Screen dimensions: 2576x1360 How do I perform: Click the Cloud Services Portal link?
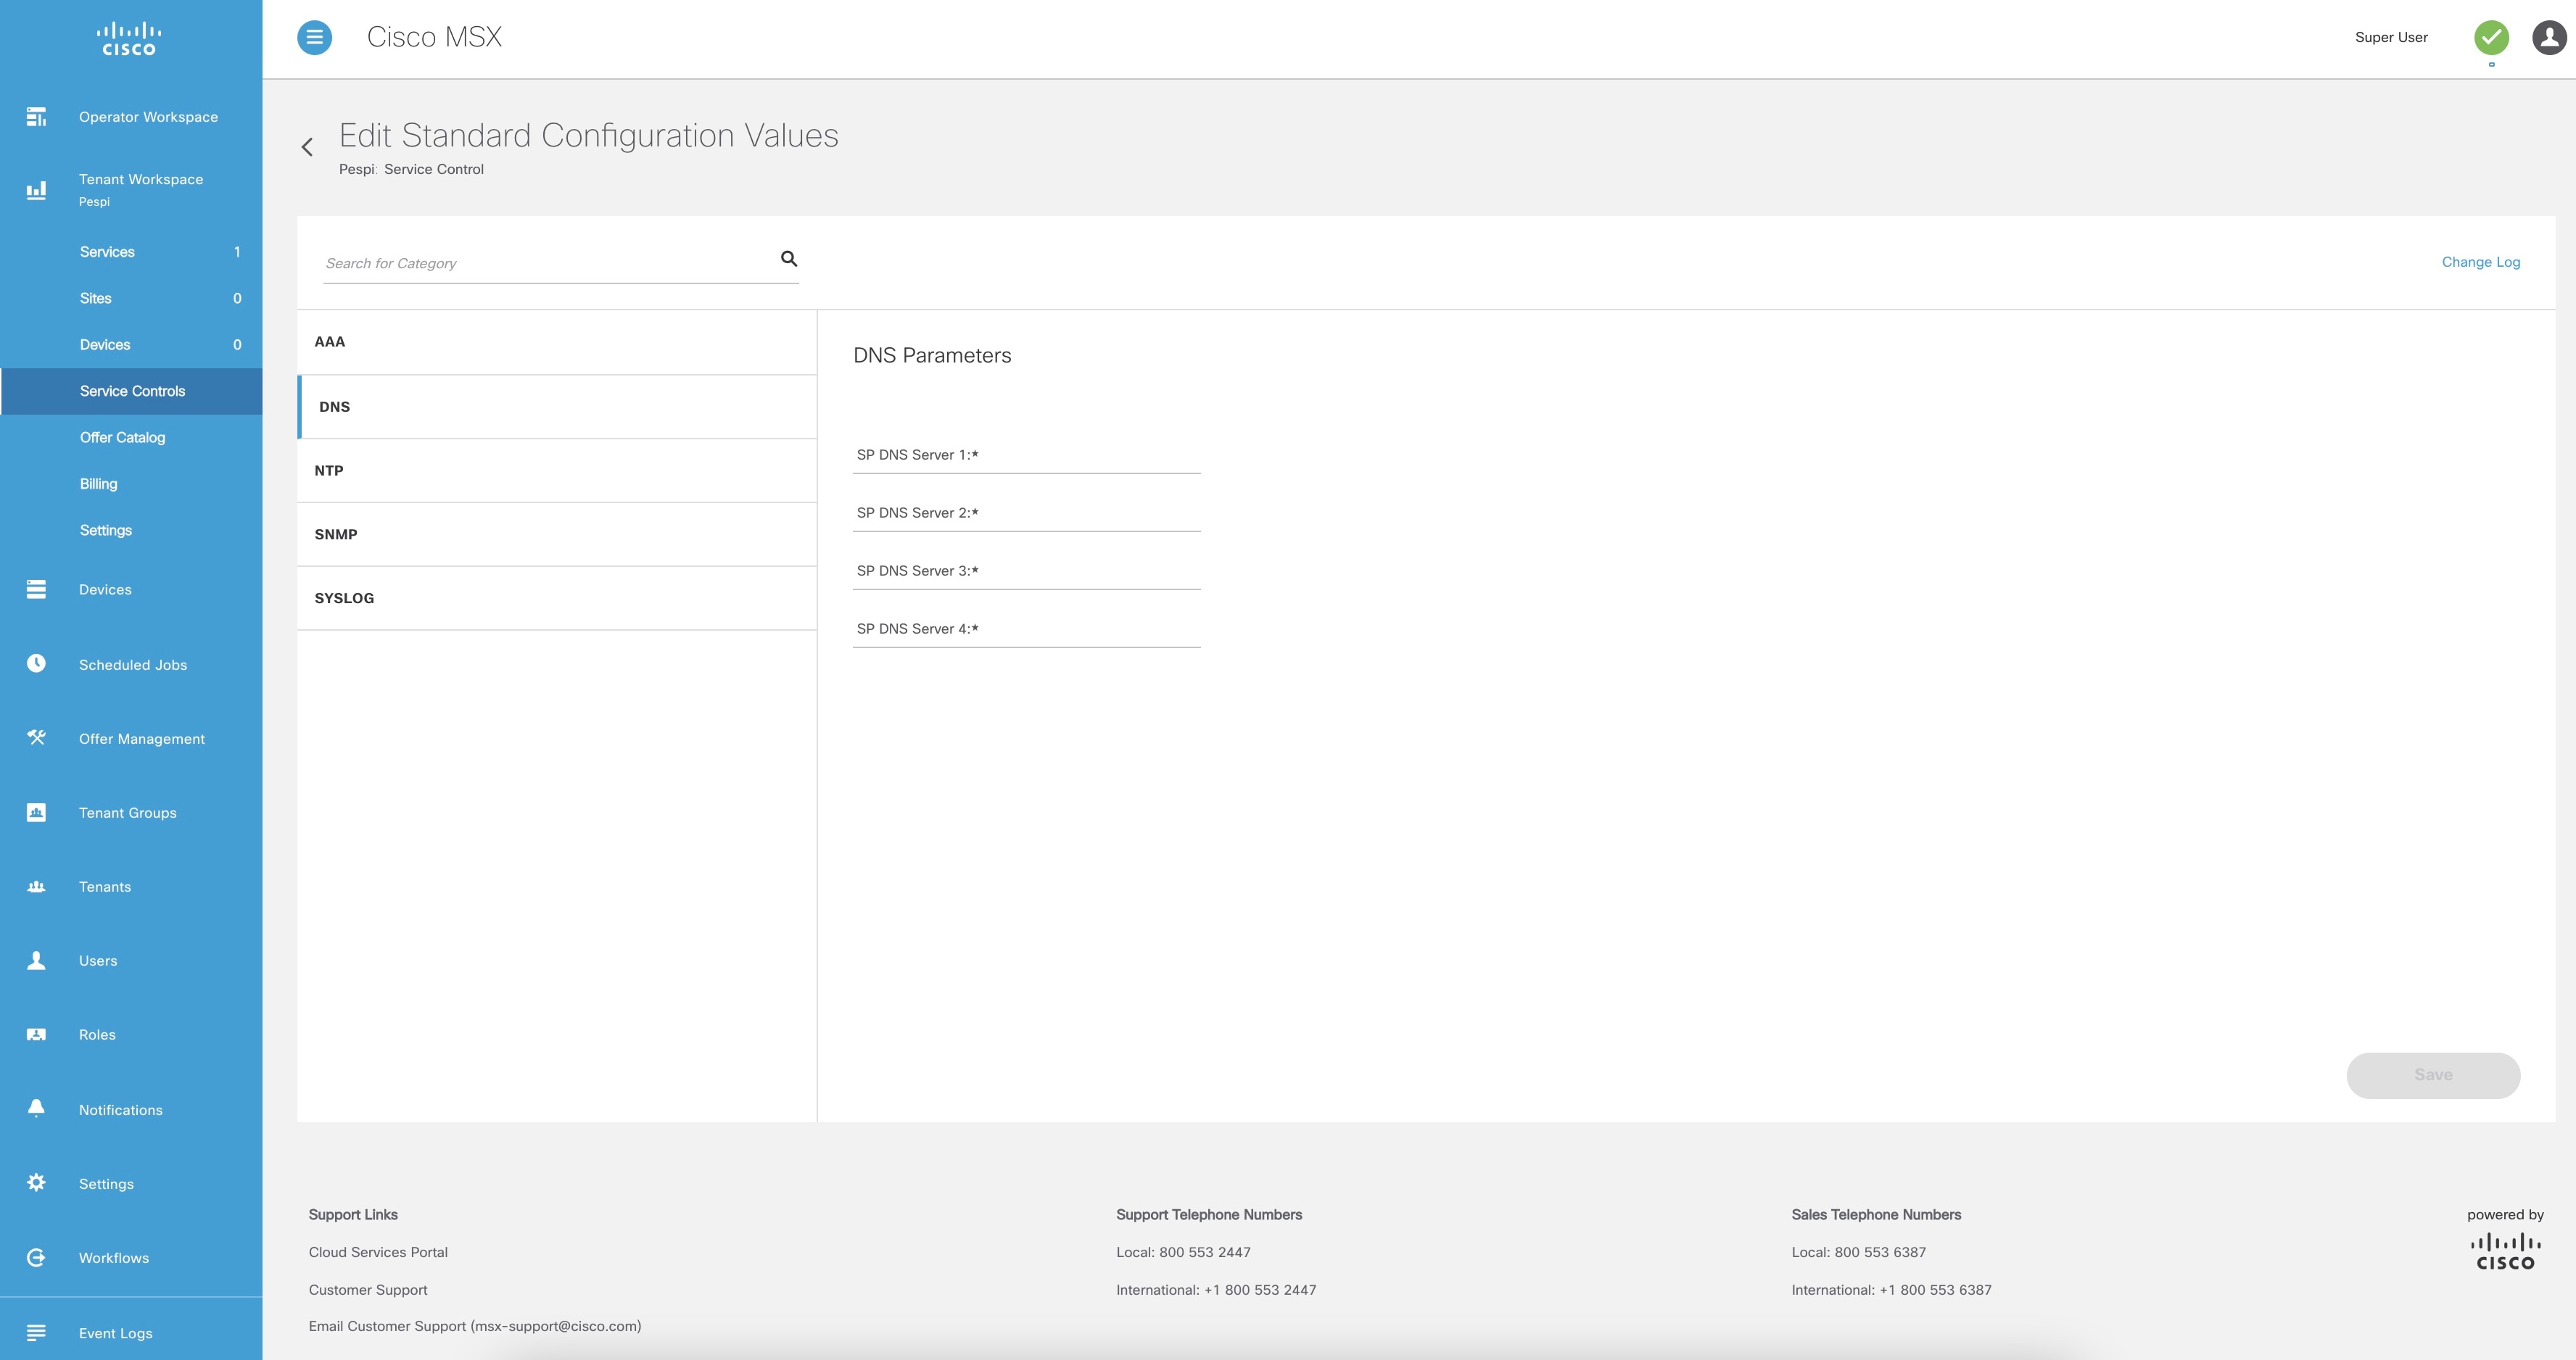click(379, 1251)
